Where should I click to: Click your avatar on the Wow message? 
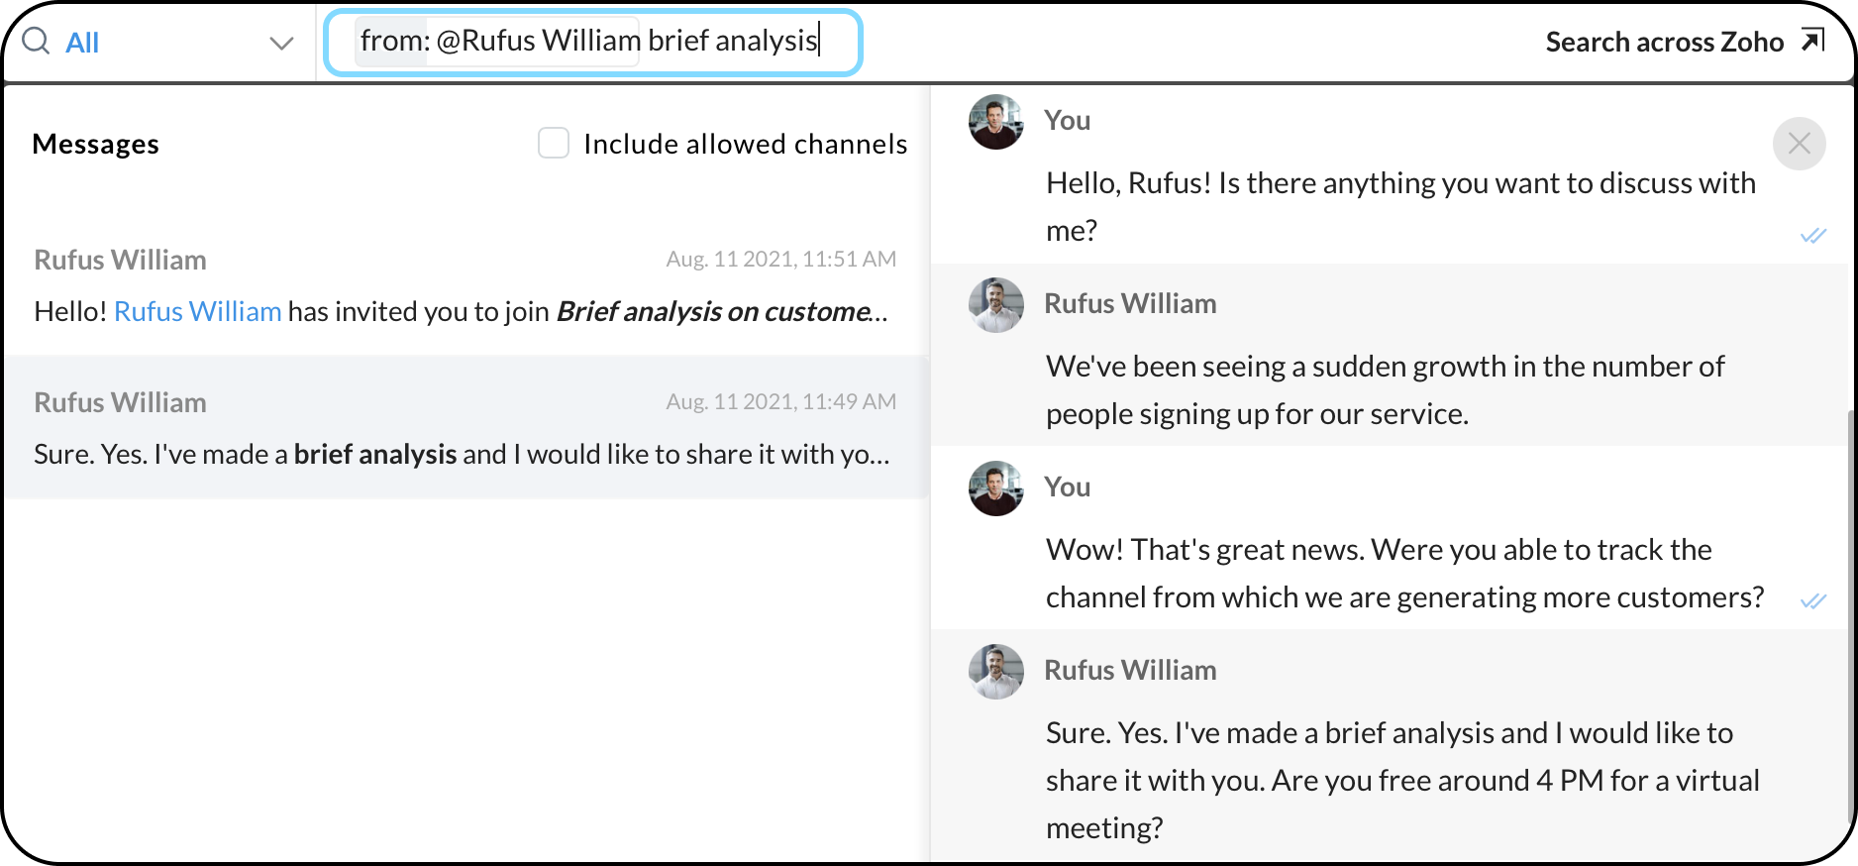coord(995,488)
